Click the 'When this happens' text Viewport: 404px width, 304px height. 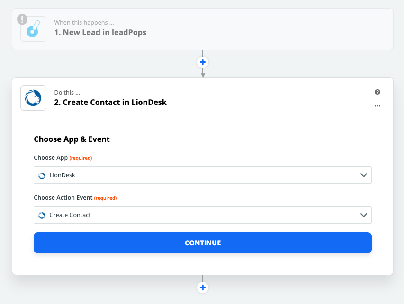(x=84, y=23)
